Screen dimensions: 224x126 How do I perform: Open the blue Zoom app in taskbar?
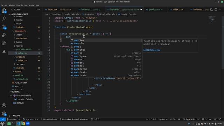pos(28,124)
